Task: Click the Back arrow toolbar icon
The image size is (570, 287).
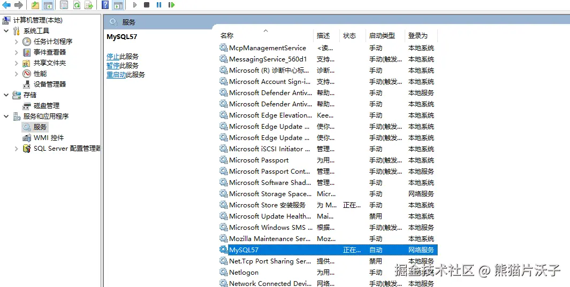Action: pyautogui.click(x=6, y=5)
